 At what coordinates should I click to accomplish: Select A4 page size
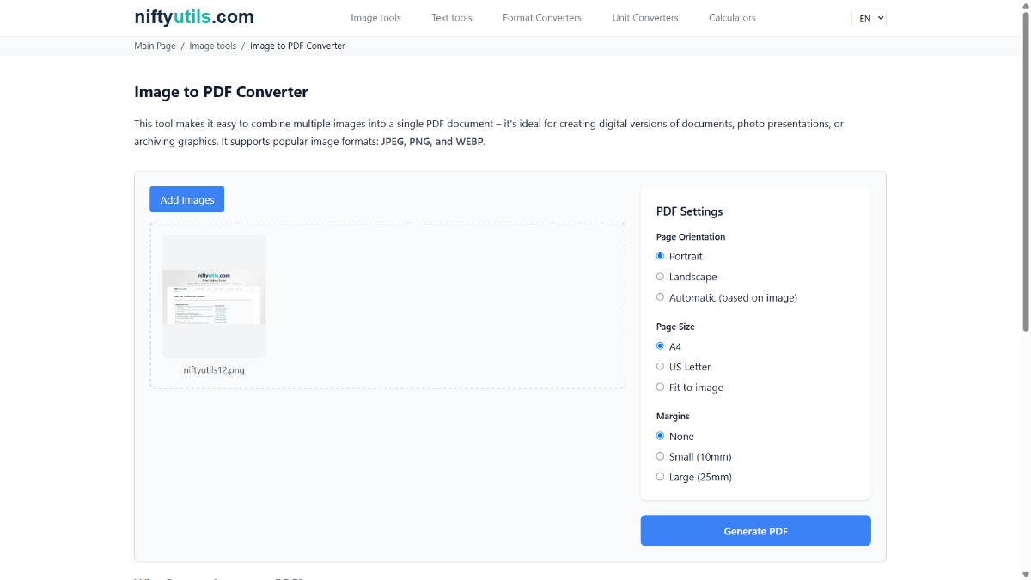tap(661, 346)
